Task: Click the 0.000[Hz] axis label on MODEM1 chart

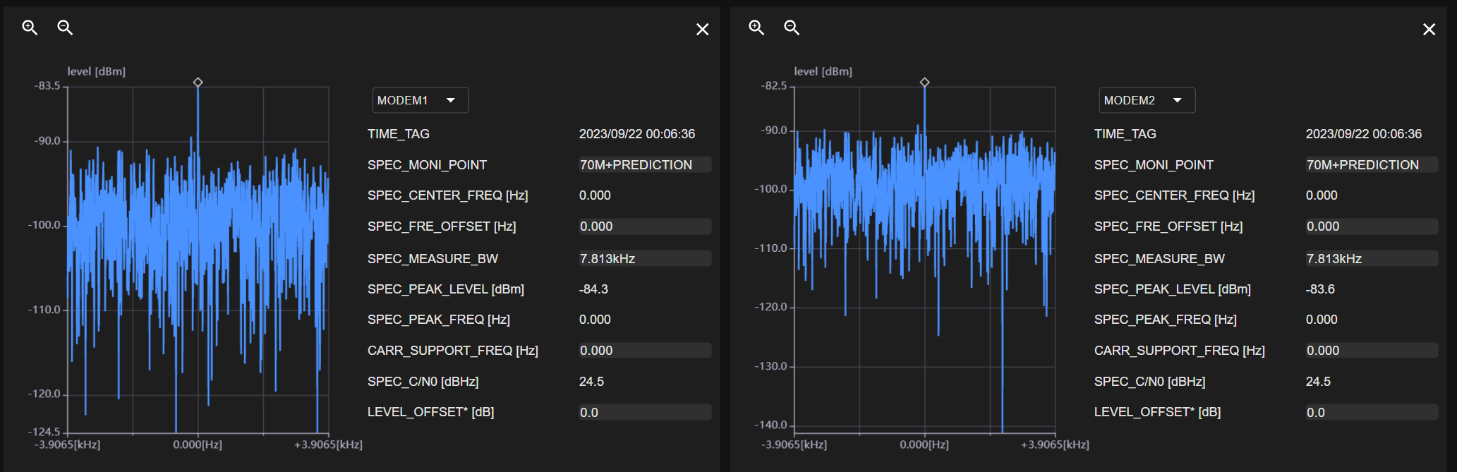Action: coord(198,444)
